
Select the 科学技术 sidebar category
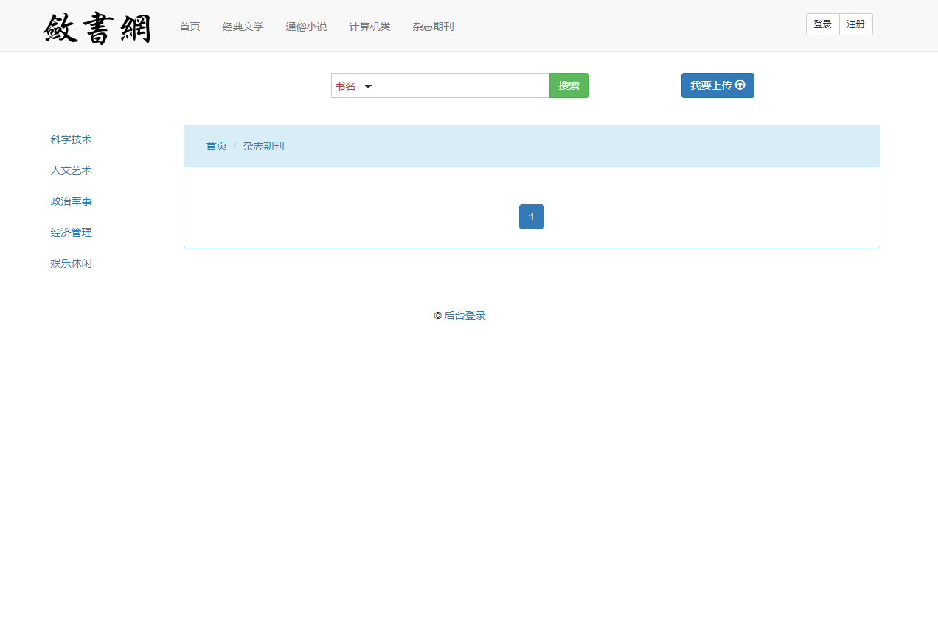coord(71,139)
